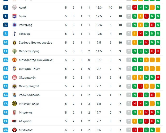Screen dimensions: 166x133
Task: Click the Ferencváros team logo
Action: coord(14,51)
